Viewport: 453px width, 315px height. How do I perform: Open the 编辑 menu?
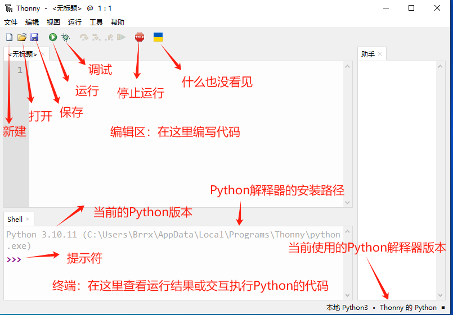[x=32, y=22]
